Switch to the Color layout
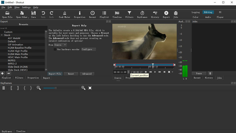 [195, 17]
